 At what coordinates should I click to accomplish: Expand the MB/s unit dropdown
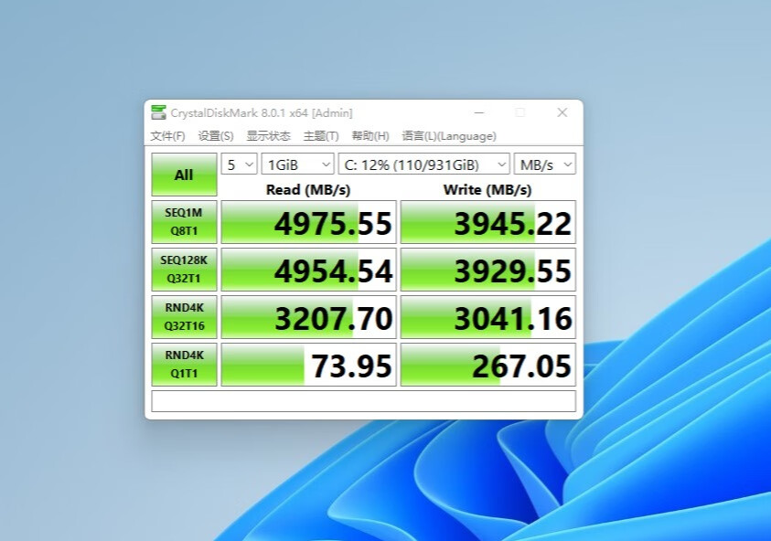[545, 164]
